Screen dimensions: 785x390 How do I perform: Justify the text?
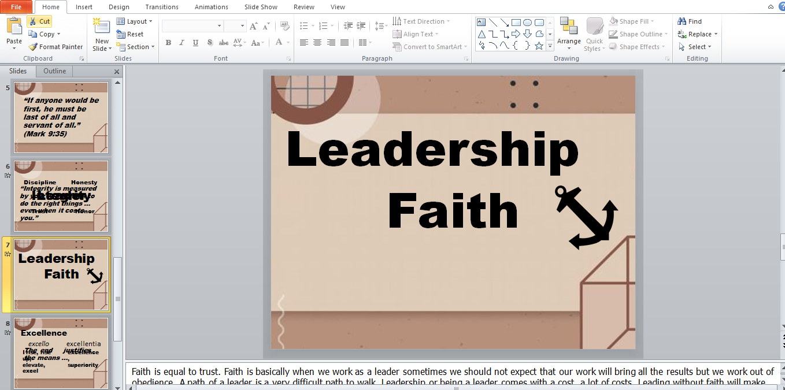click(345, 42)
